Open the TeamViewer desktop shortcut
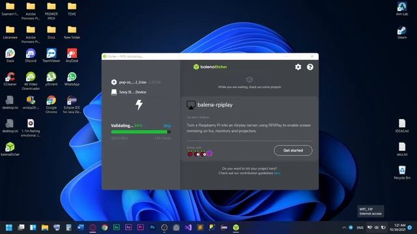This screenshot has width=417, height=234. pos(51,55)
